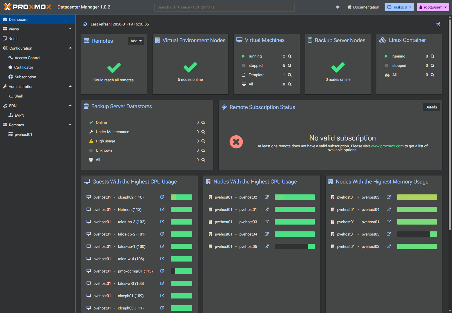Open Notes in sidebar

pyautogui.click(x=38, y=39)
